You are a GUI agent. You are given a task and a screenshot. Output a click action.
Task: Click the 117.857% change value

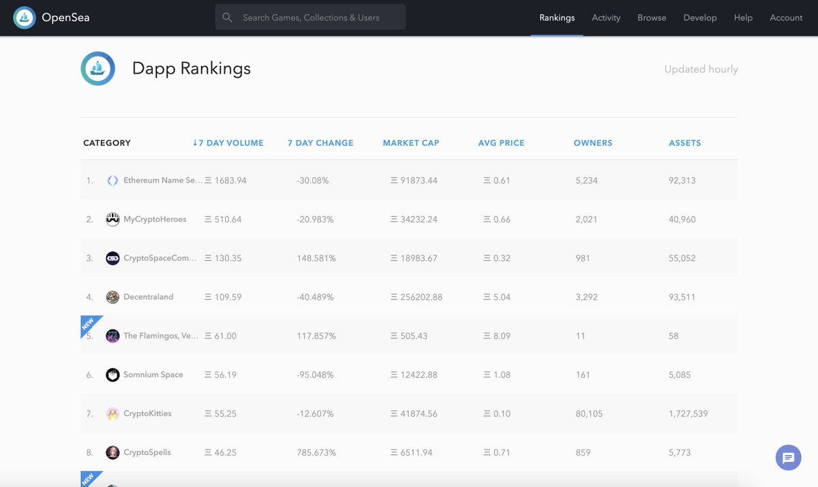(316, 336)
